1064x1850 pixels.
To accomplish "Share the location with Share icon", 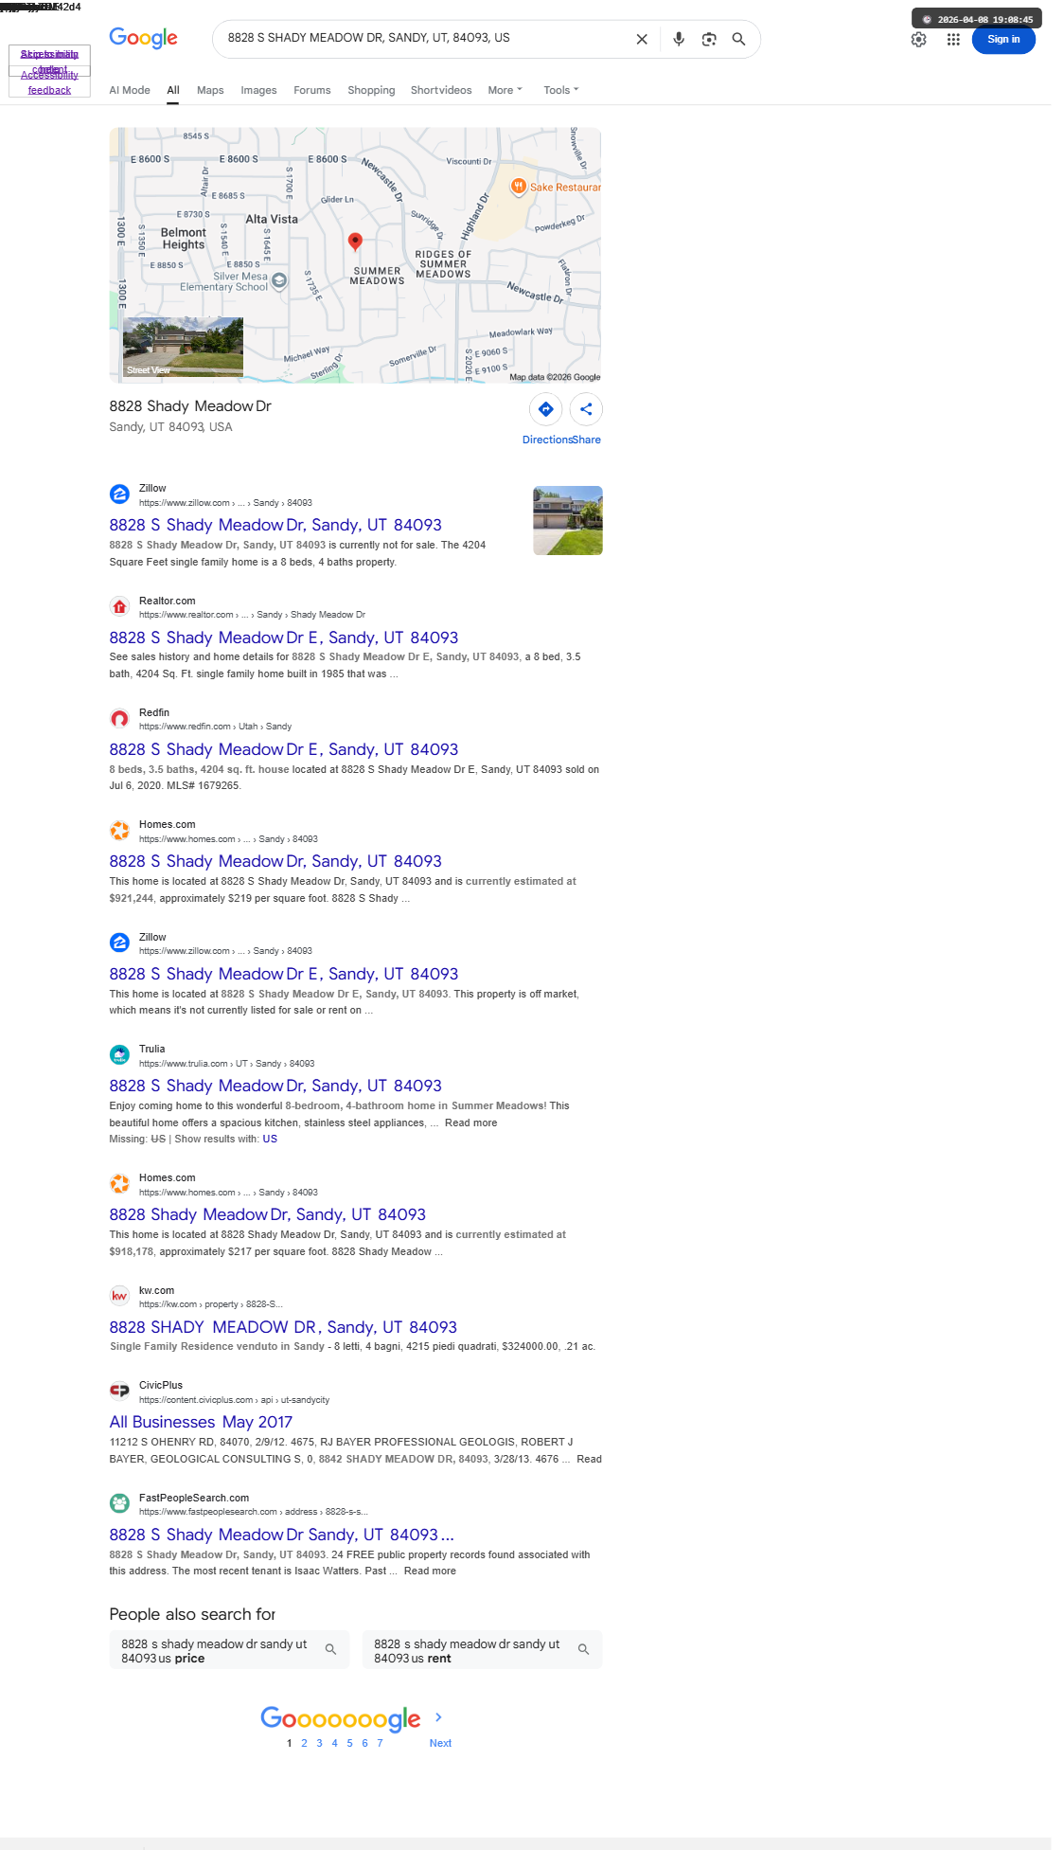I will (x=586, y=409).
